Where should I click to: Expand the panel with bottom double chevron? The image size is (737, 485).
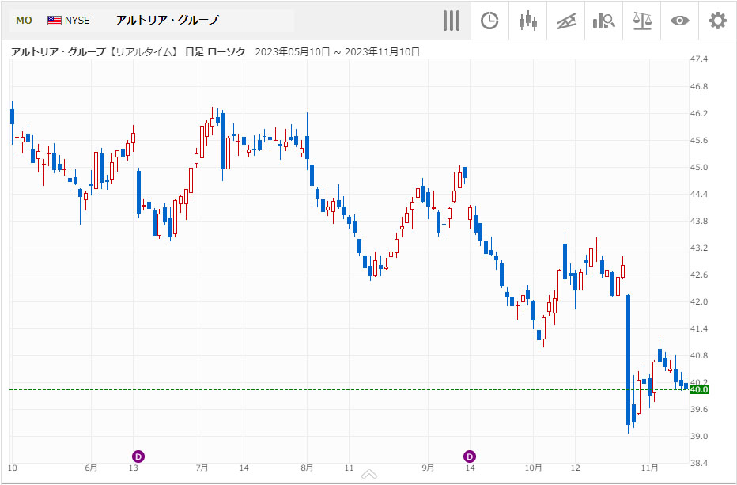[x=368, y=475]
